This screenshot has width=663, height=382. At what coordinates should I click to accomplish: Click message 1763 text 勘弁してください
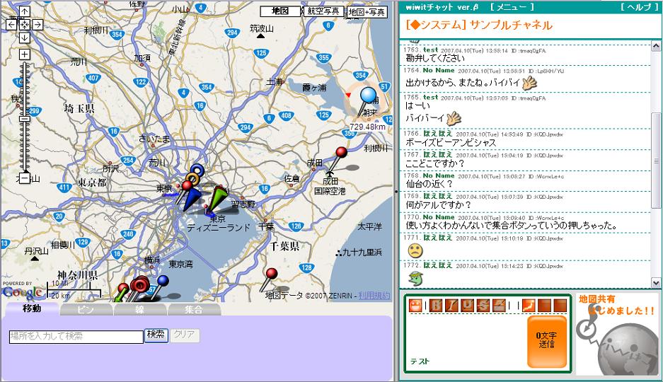[x=434, y=58]
